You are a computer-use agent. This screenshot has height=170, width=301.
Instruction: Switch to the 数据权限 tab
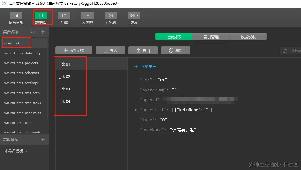click(x=248, y=37)
